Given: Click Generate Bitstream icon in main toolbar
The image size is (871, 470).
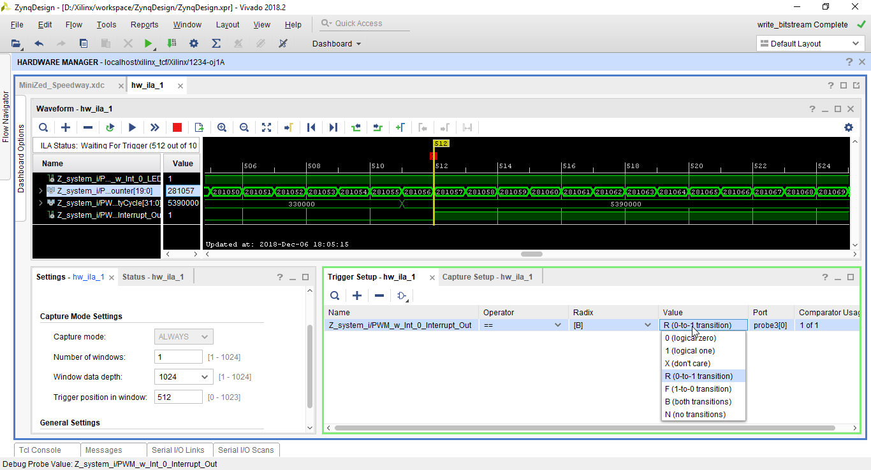Looking at the screenshot, I should click(172, 43).
